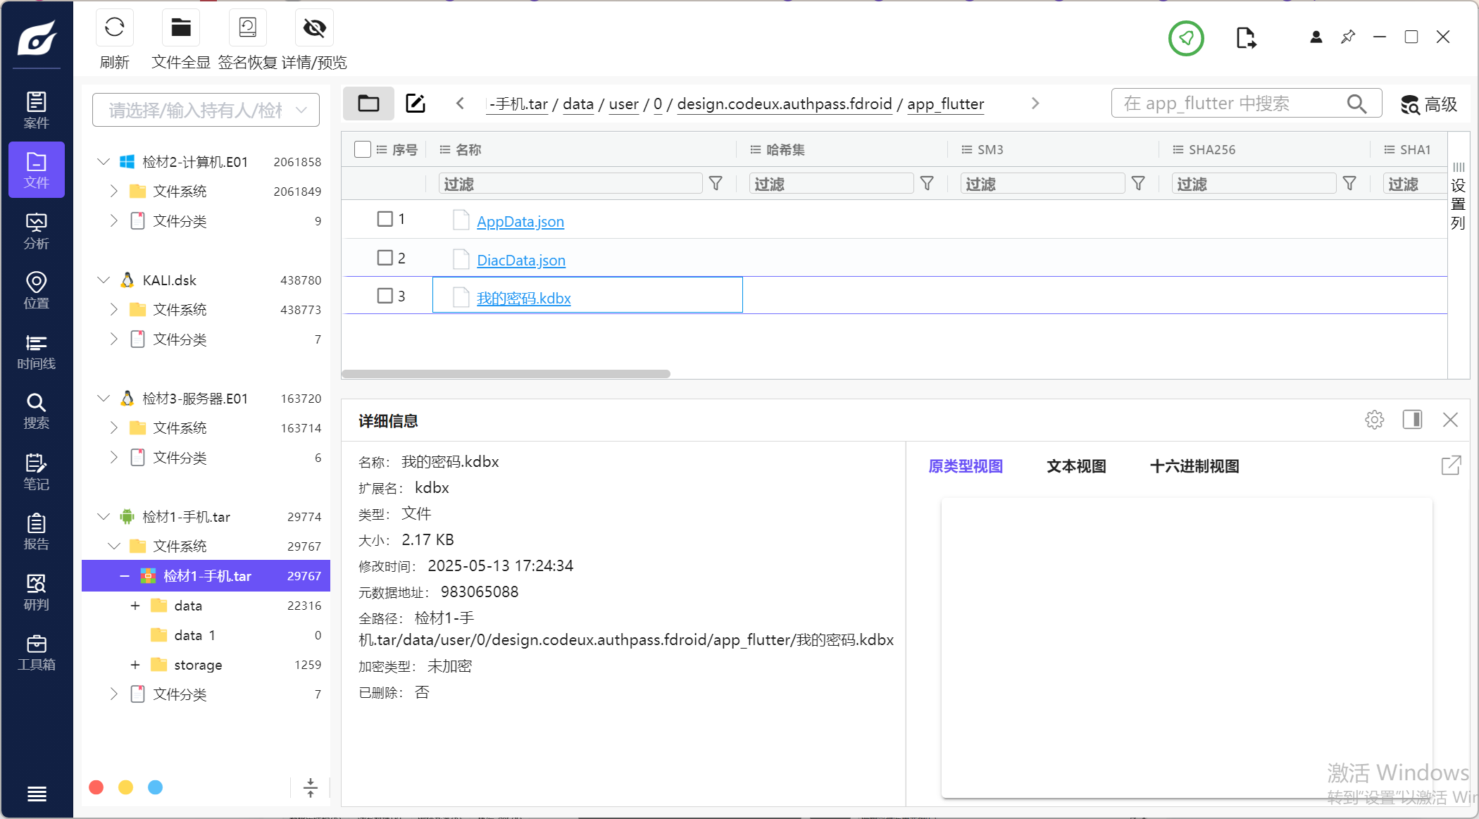
Task: Toggle the 详情/预览 eye icon
Action: (x=314, y=28)
